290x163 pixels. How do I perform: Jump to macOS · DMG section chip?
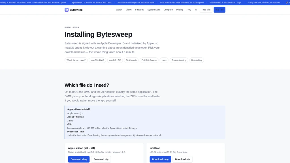97,60
